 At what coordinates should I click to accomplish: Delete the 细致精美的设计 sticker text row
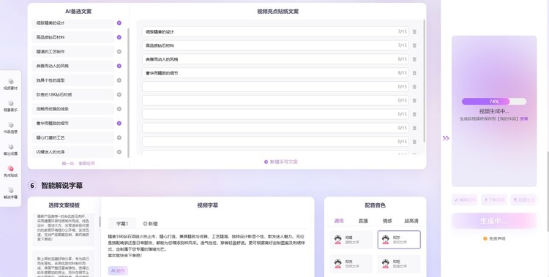pos(414,31)
